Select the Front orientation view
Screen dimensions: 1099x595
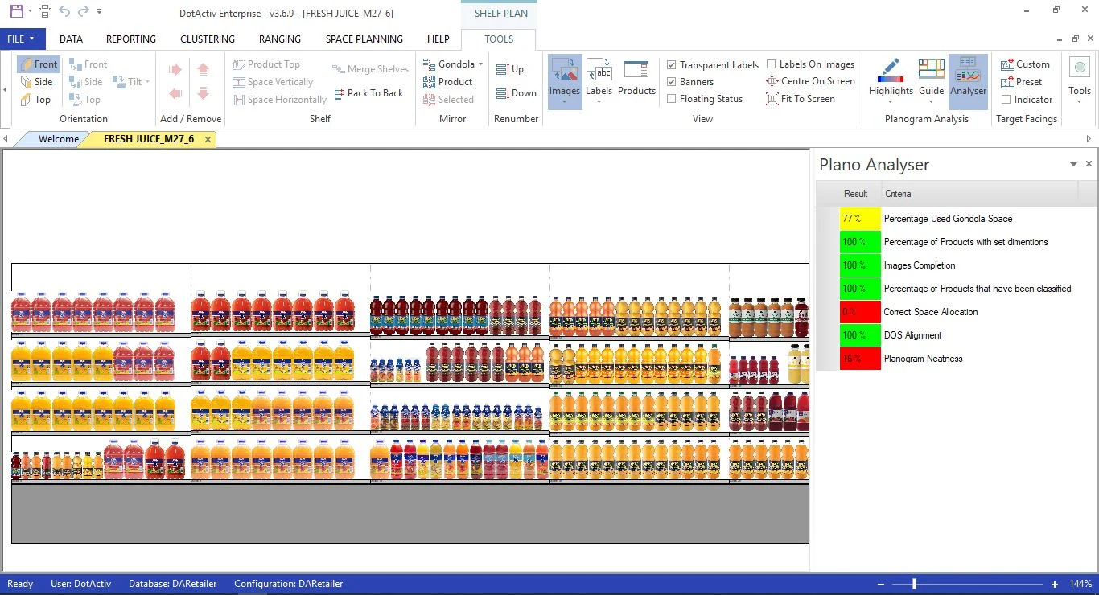pos(39,64)
